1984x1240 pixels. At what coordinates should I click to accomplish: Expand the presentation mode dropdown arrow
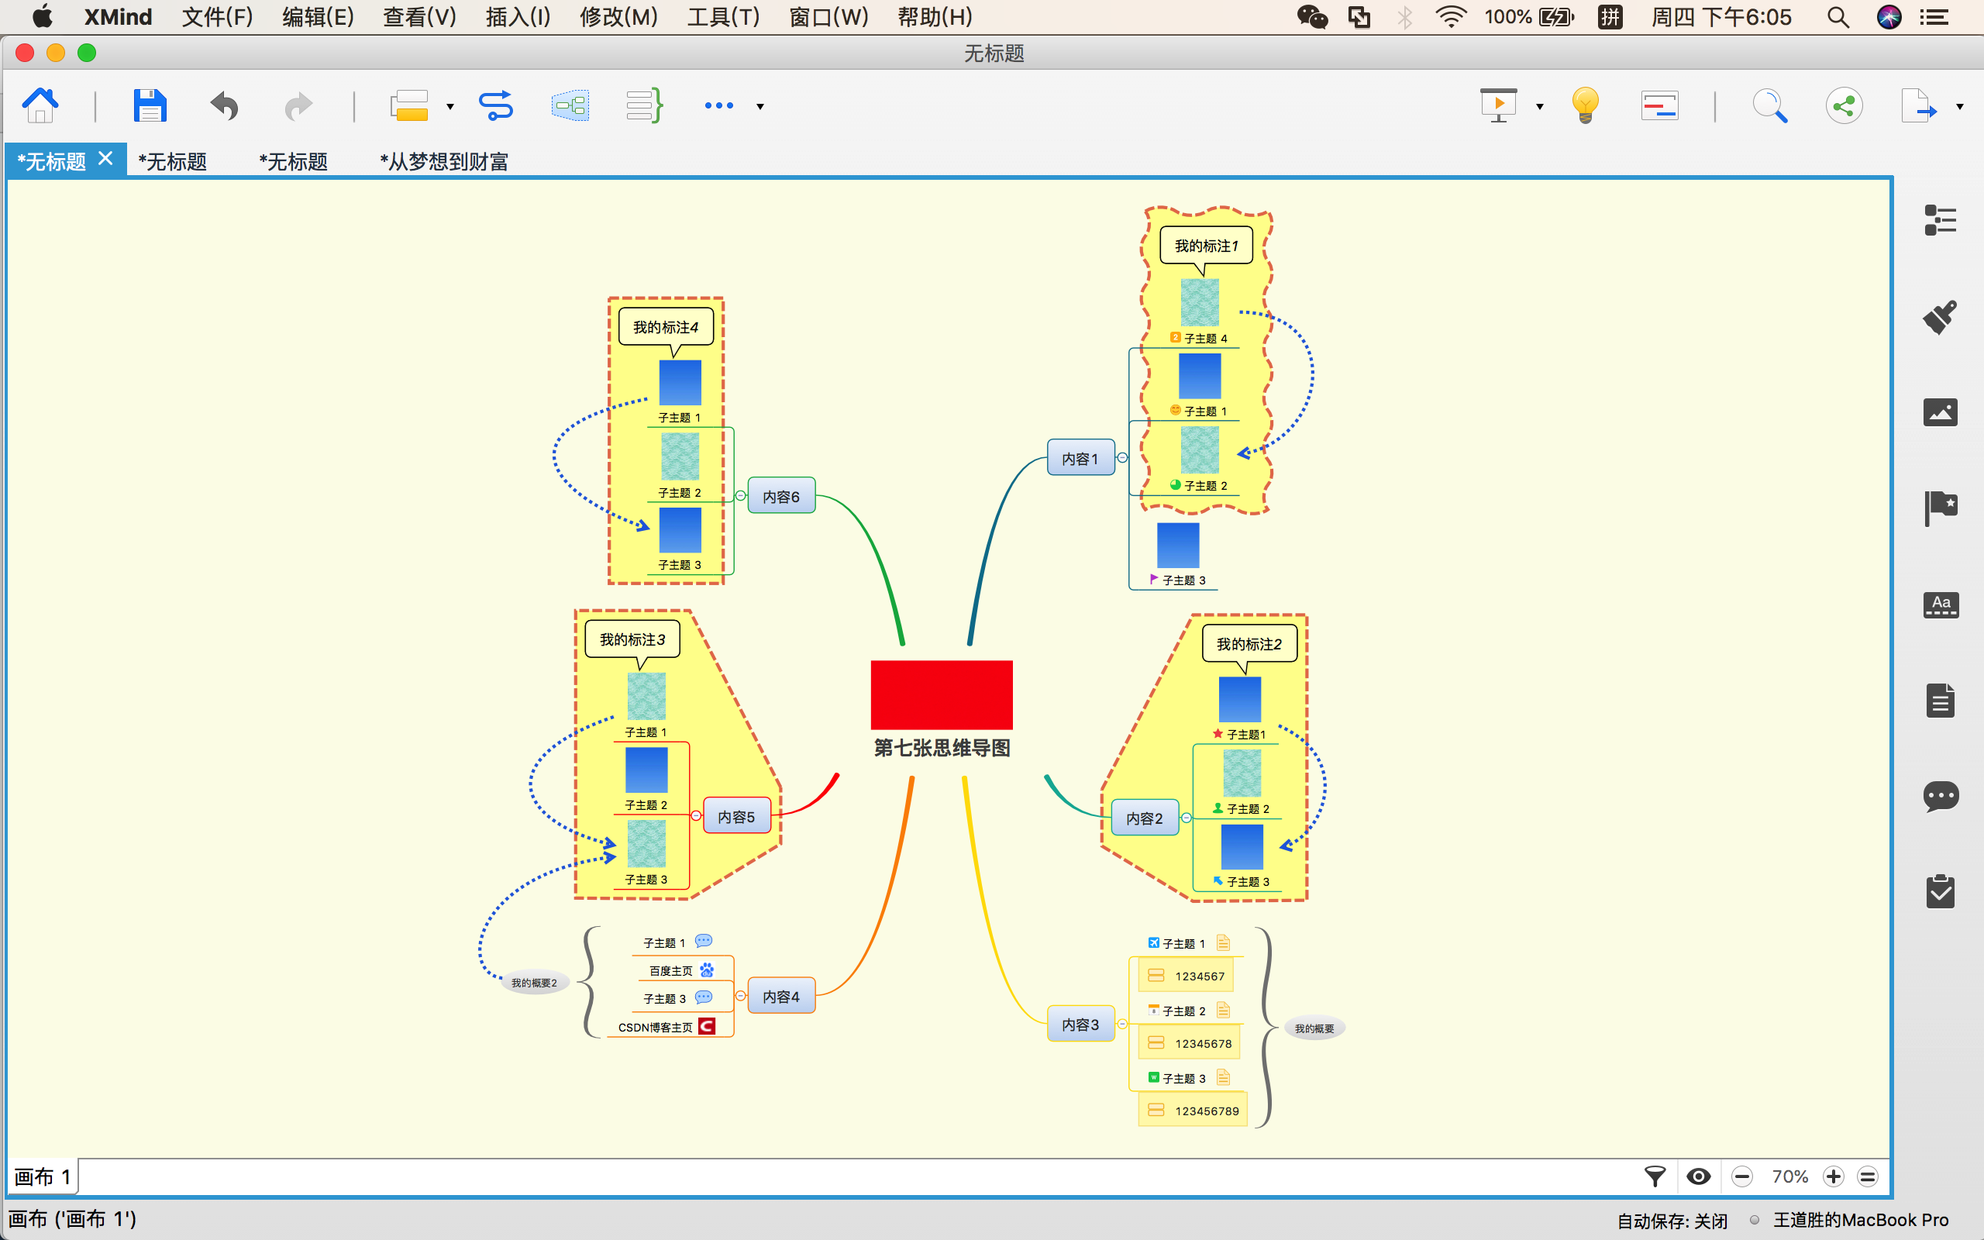pos(1540,107)
